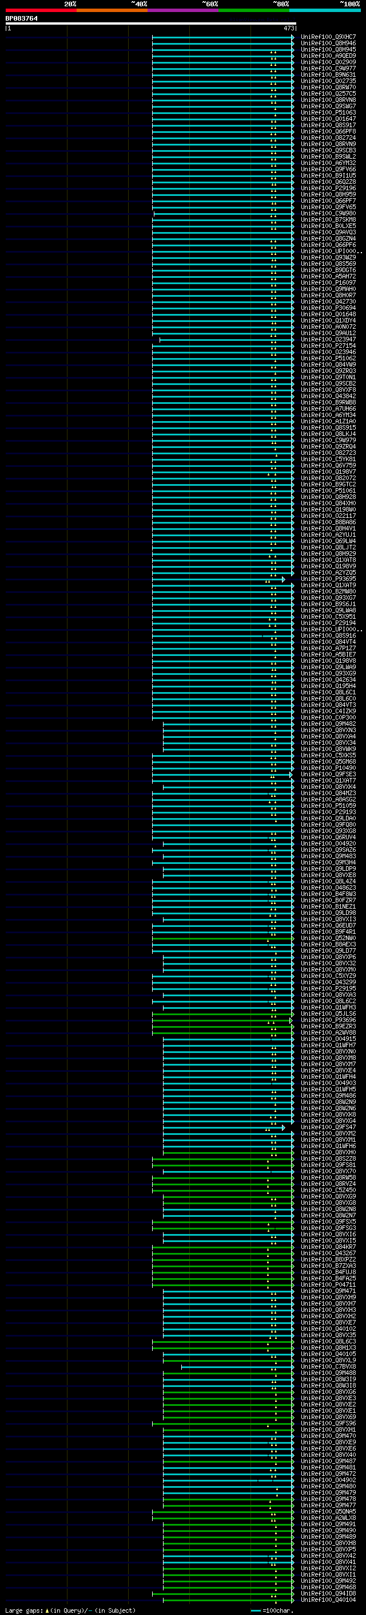366x1615 pixels.
Task: Click the green alignment bar for UniRef100_Q52NW0
Action: coord(222,938)
